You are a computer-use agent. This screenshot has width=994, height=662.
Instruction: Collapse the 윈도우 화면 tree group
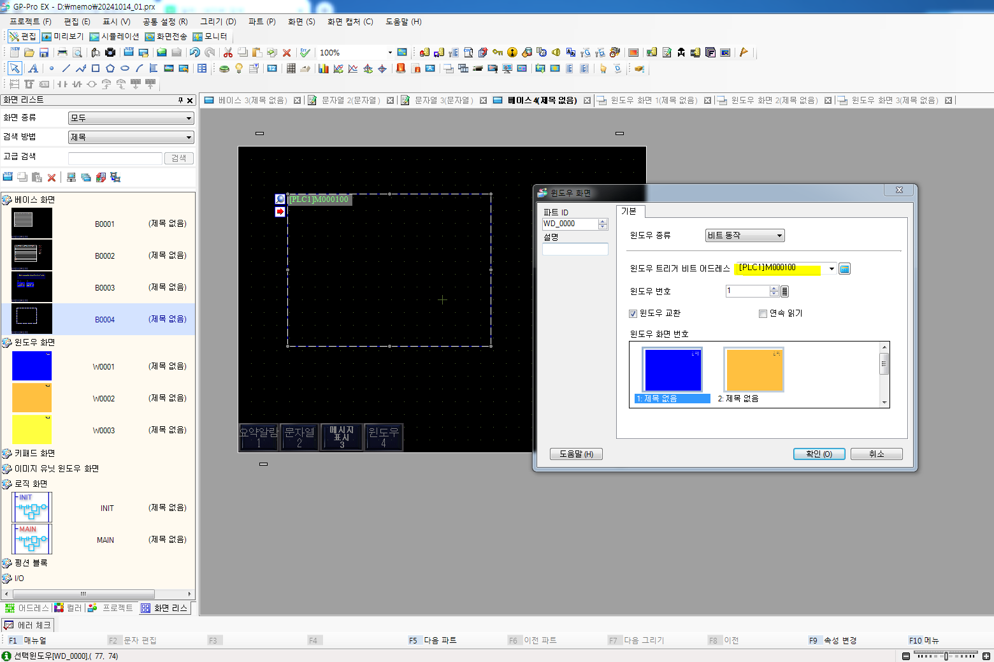pyautogui.click(x=6, y=343)
